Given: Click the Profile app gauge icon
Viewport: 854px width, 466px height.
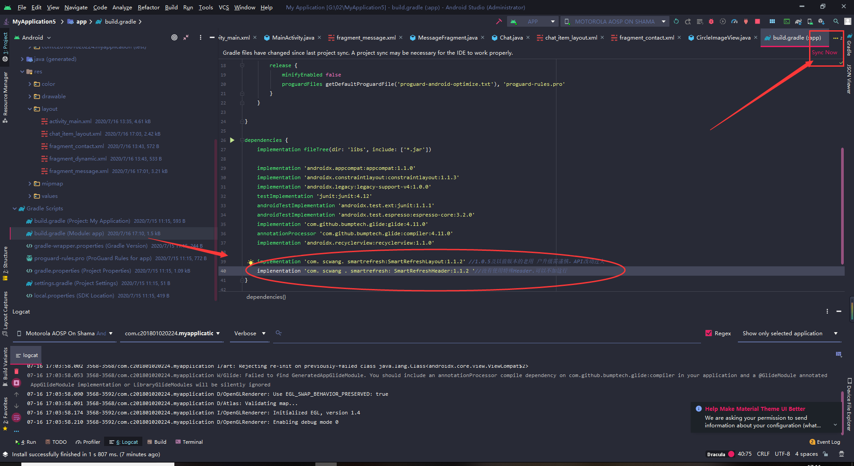Looking at the screenshot, I should click(734, 21).
